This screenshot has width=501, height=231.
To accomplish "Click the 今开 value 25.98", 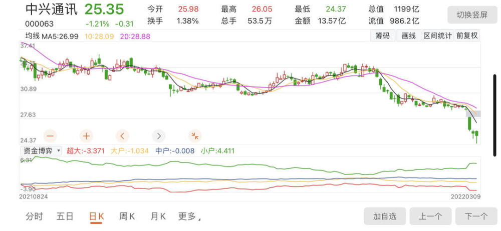I will point(189,9).
